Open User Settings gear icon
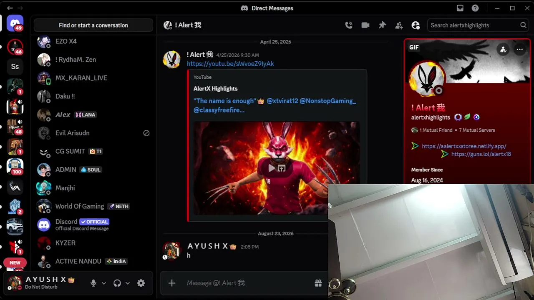This screenshot has height=300, width=534. pos(141,283)
